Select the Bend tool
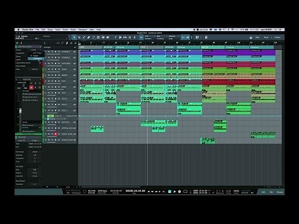 [x=103, y=37]
